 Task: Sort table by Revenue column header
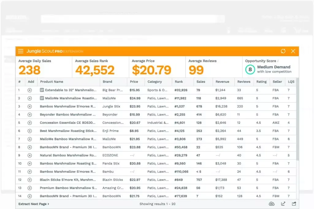tap(222, 82)
